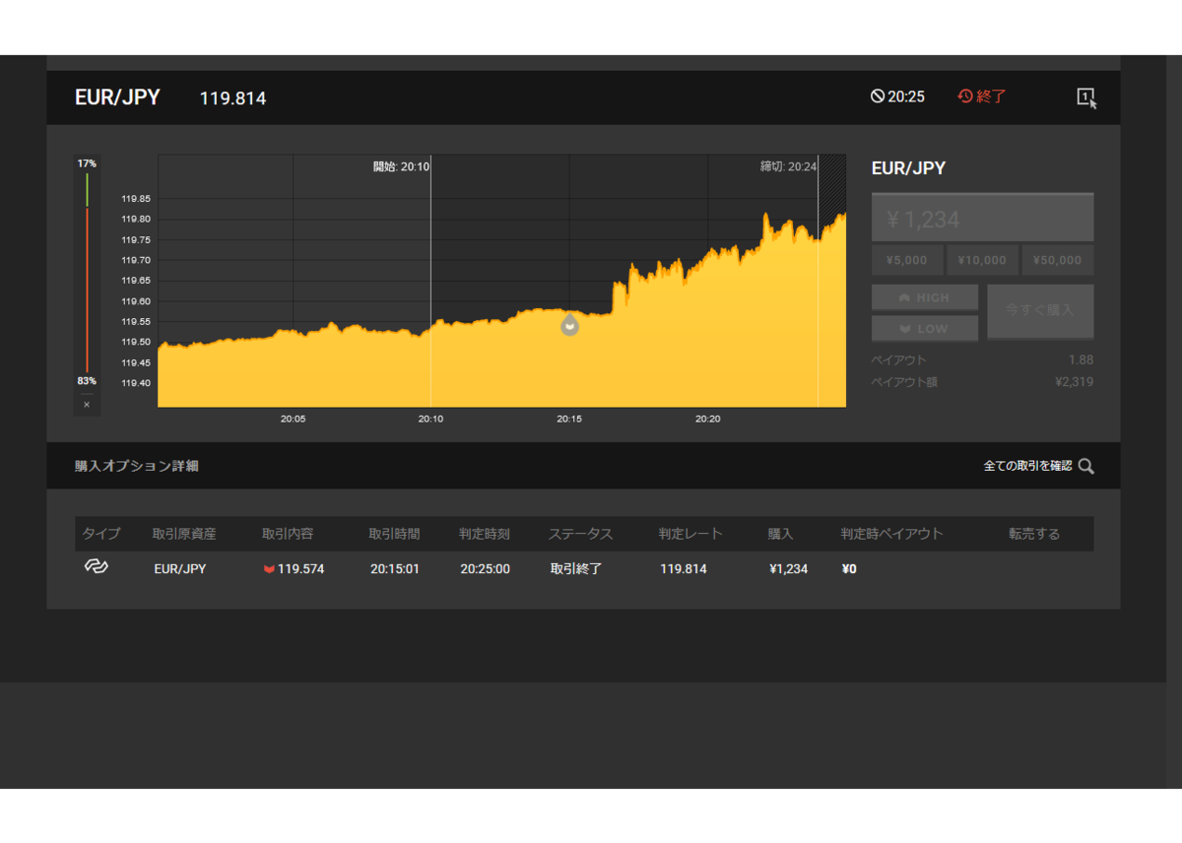Click the 判定時刻 column header
Viewport: 1182px width, 843px height.
point(485,534)
